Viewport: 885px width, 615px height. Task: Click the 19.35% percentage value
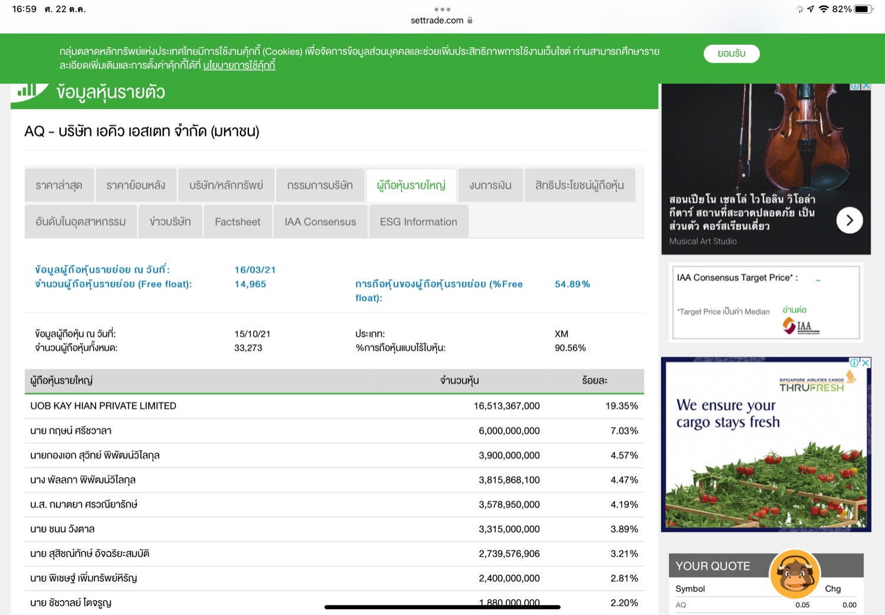[x=621, y=406]
